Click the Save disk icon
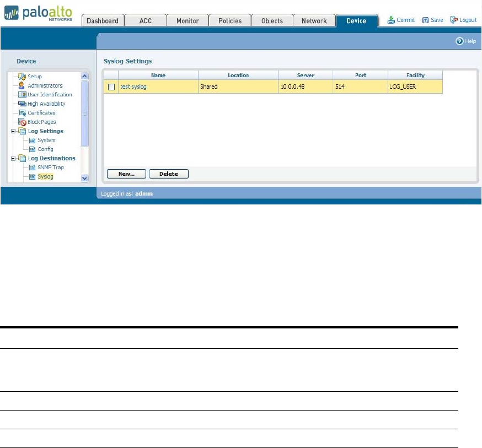Viewport: 482px width, 448px height. 425,20
